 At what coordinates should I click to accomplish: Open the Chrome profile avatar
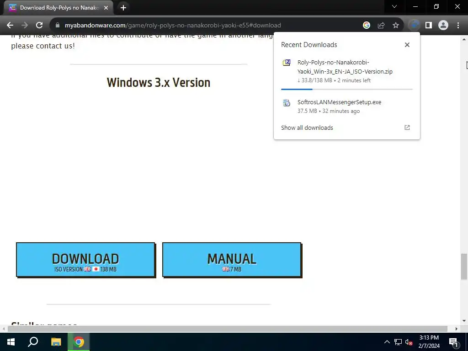point(443,26)
